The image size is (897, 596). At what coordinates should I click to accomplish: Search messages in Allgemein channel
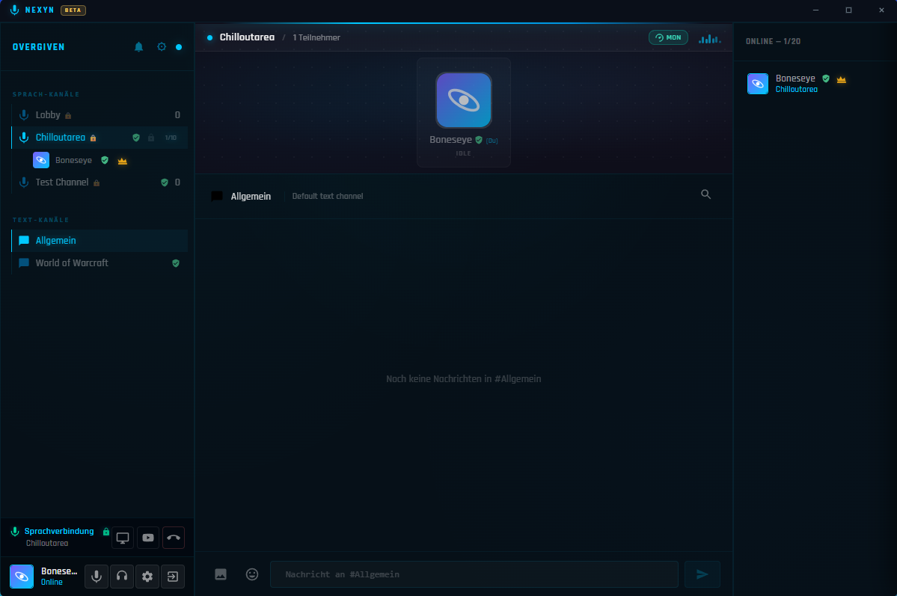click(706, 194)
